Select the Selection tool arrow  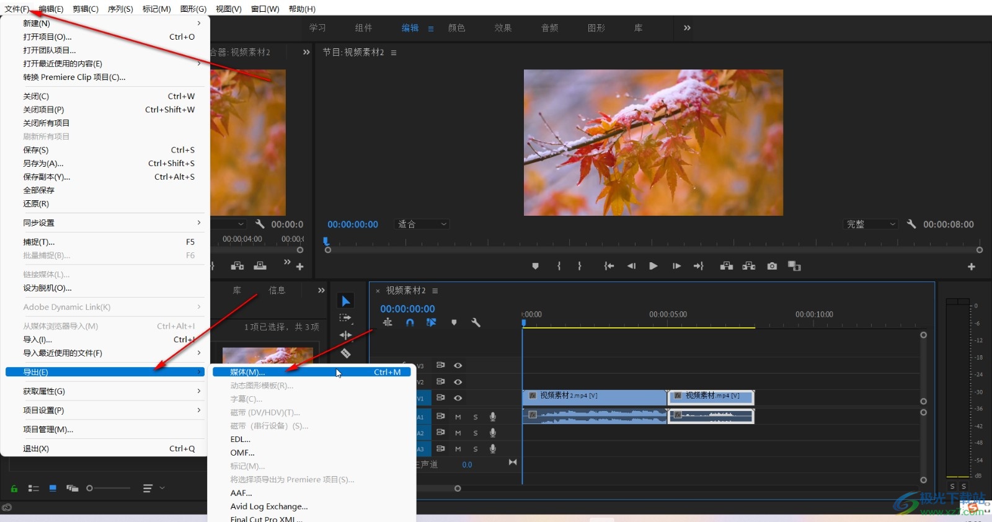tap(346, 301)
